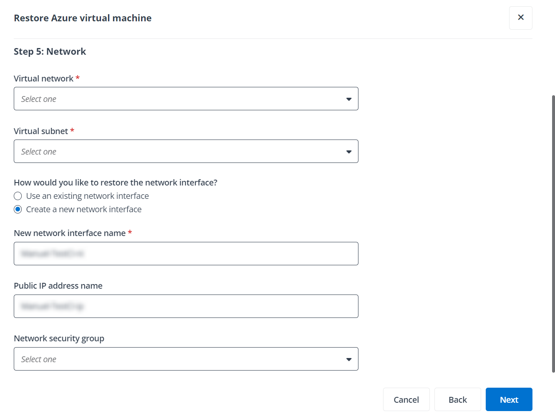
Task: Click the X icon to close the dialog
Action: coord(520,18)
